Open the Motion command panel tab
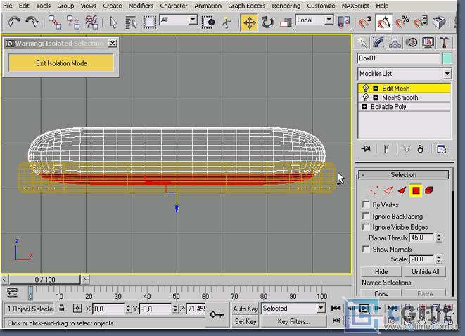The height and width of the screenshot is (336, 465). tap(412, 42)
